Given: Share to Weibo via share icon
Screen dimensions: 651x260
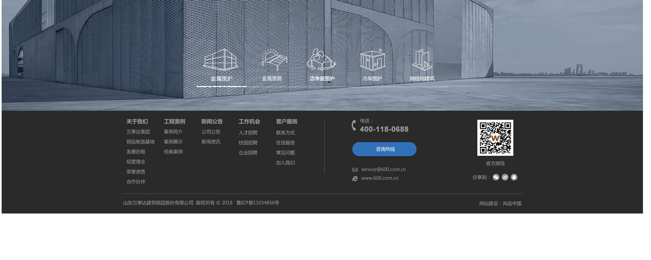Looking at the screenshot, I should [x=505, y=177].
